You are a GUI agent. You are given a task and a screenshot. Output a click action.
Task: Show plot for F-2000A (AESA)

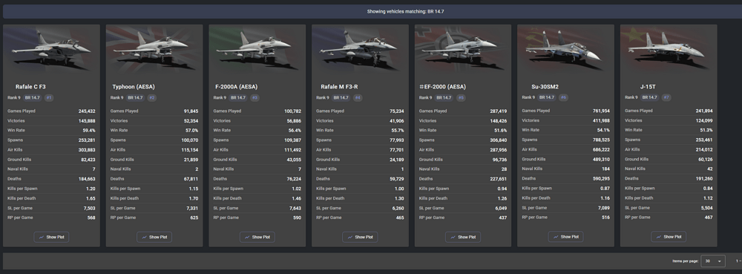(x=257, y=237)
